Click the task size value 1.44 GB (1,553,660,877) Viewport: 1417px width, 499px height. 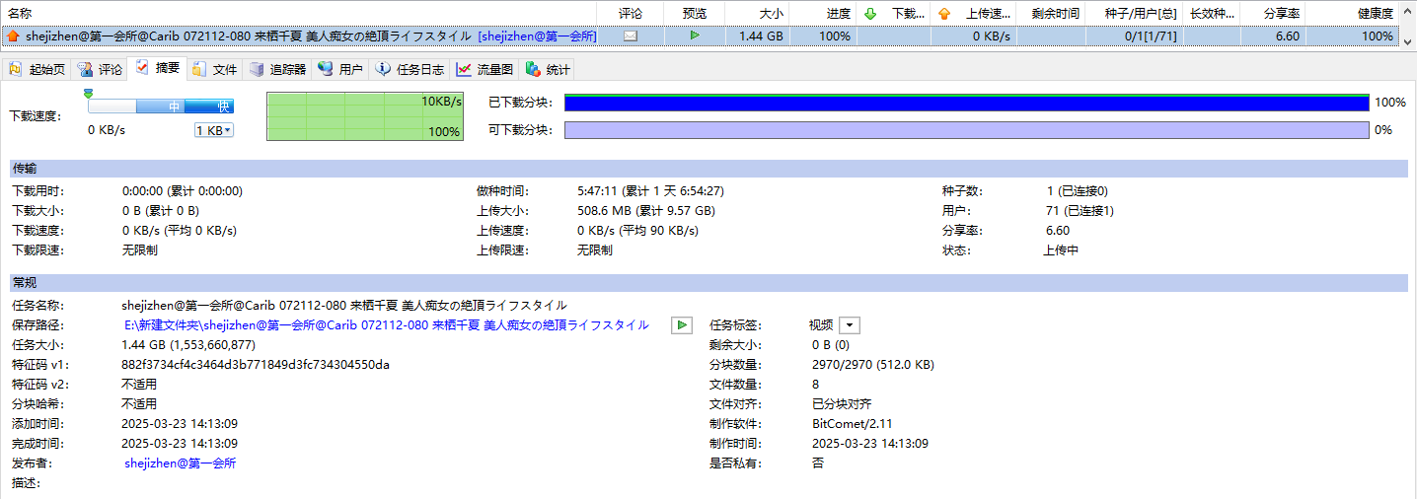188,344
